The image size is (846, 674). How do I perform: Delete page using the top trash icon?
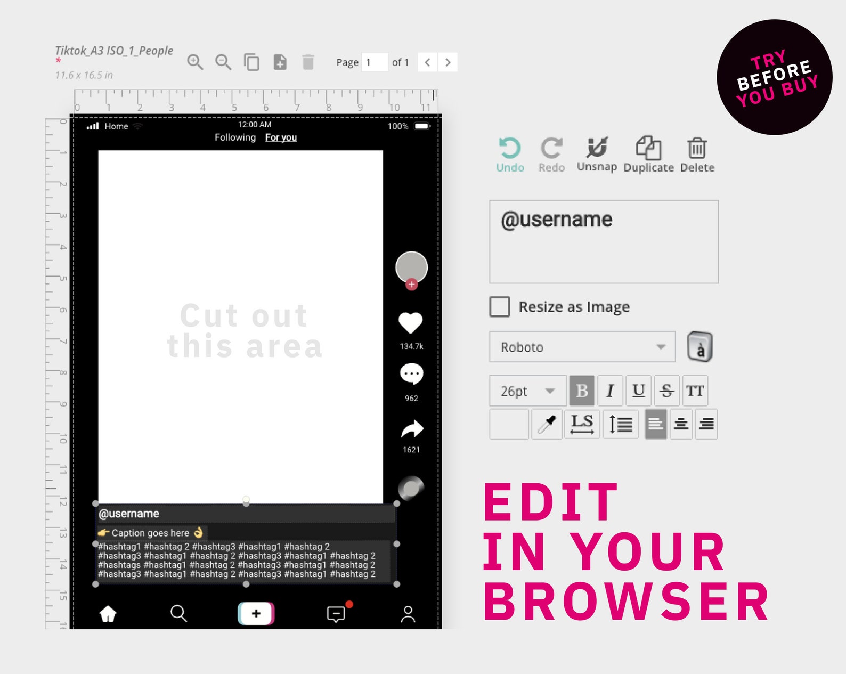[308, 62]
